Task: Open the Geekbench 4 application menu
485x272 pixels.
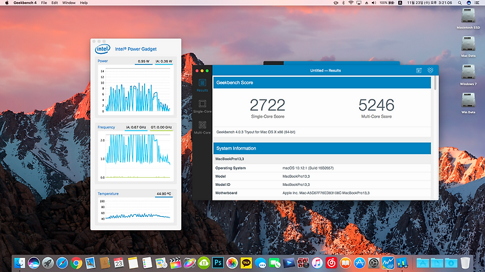Action: pos(25,3)
